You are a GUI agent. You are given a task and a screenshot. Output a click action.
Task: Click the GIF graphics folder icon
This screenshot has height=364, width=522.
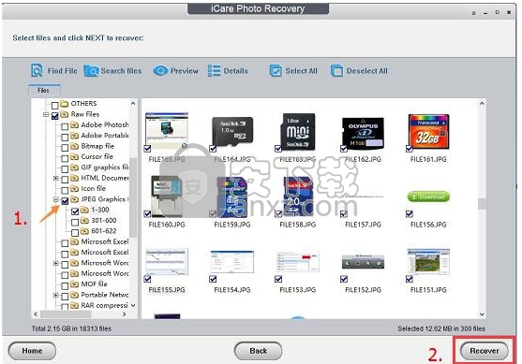pyautogui.click(x=75, y=167)
